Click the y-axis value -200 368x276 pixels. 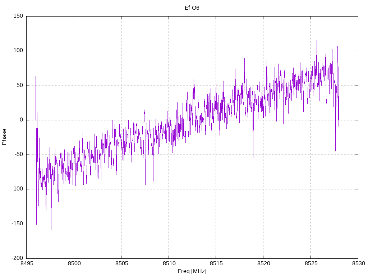[17, 258]
